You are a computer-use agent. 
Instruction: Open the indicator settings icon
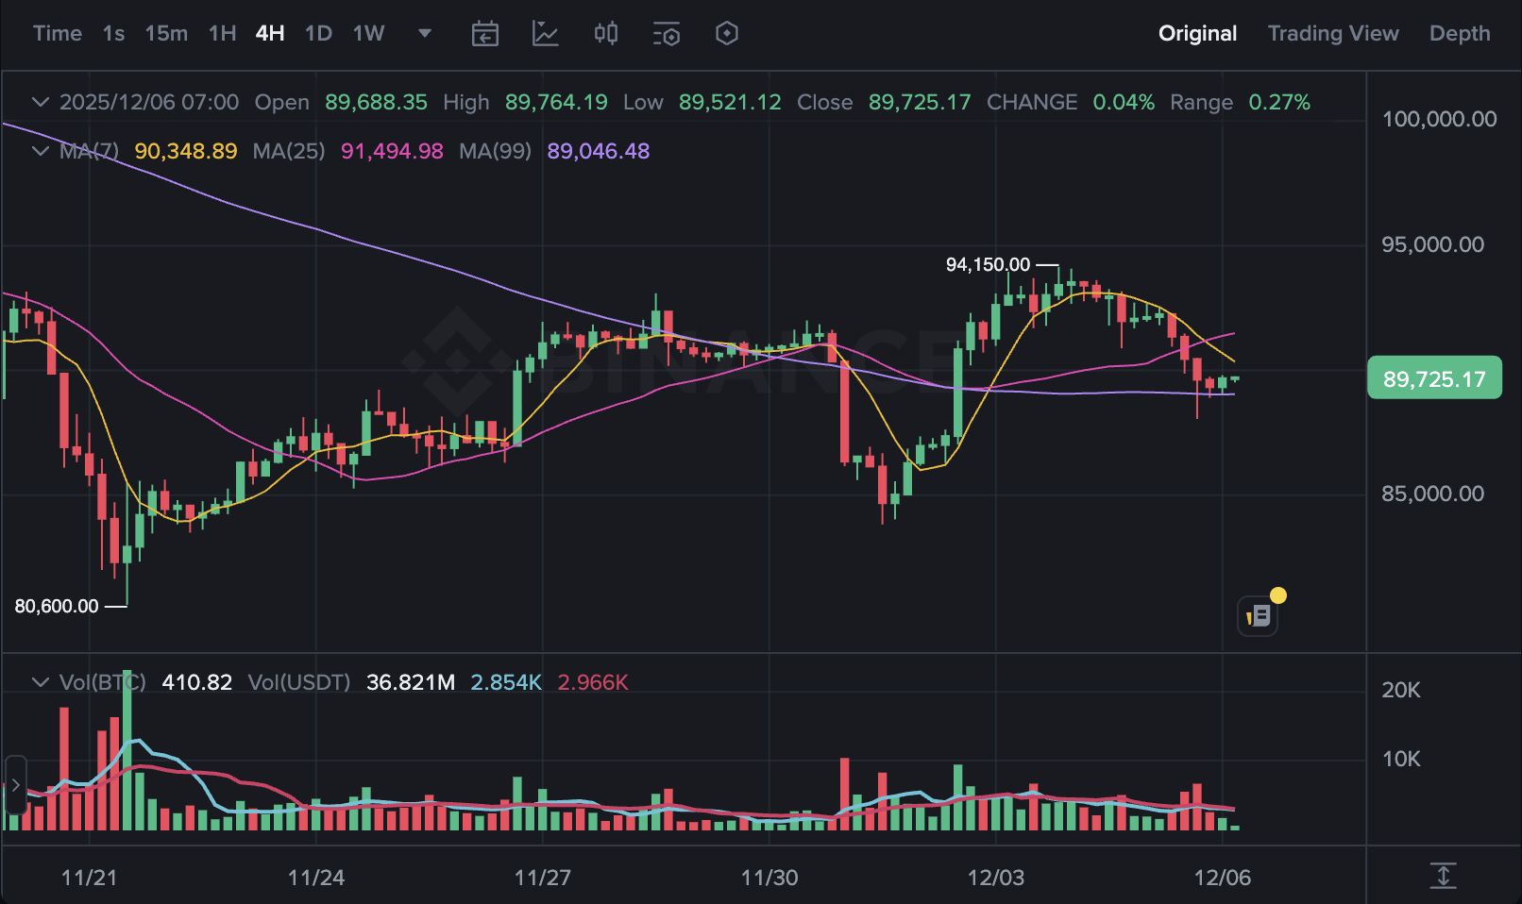(666, 33)
